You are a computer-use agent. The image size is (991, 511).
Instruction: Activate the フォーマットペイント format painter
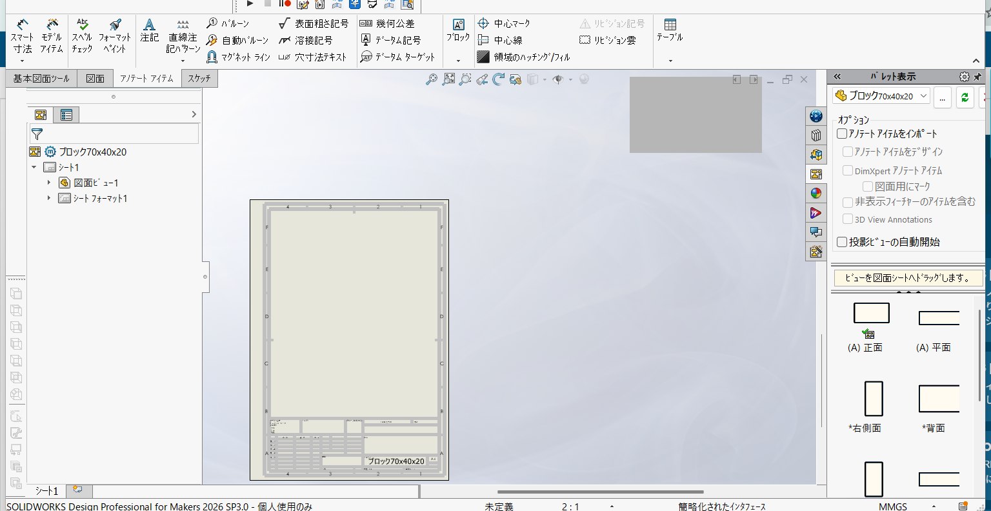(x=115, y=36)
